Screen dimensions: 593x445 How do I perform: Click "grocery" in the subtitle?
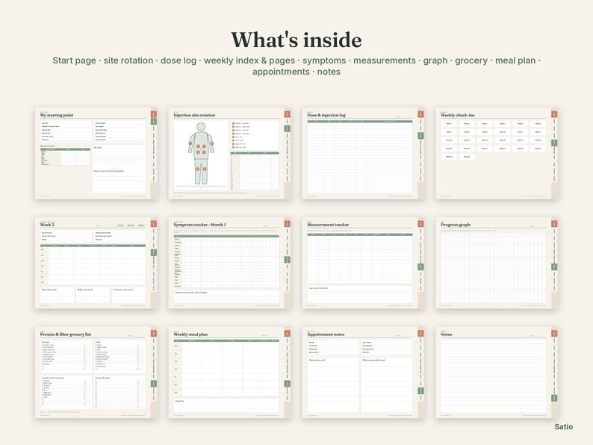pos(471,60)
